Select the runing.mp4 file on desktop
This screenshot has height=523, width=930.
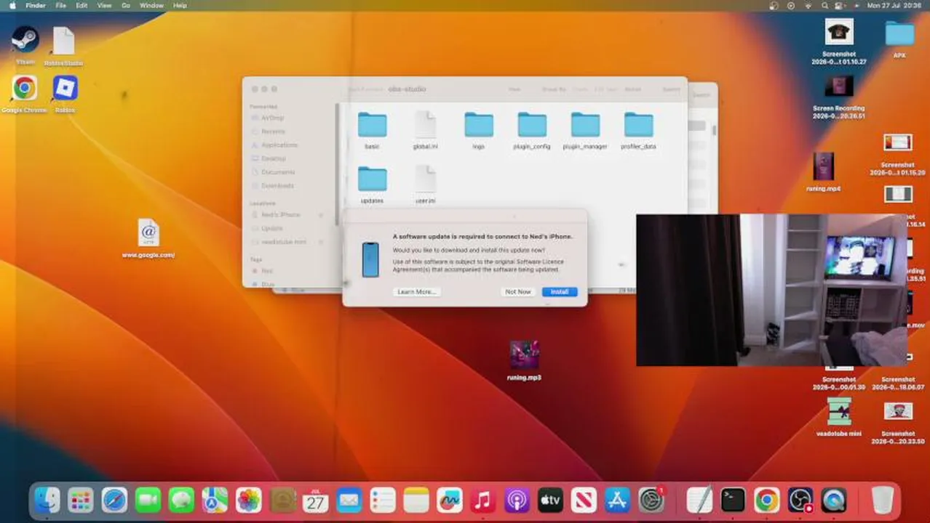click(x=823, y=172)
